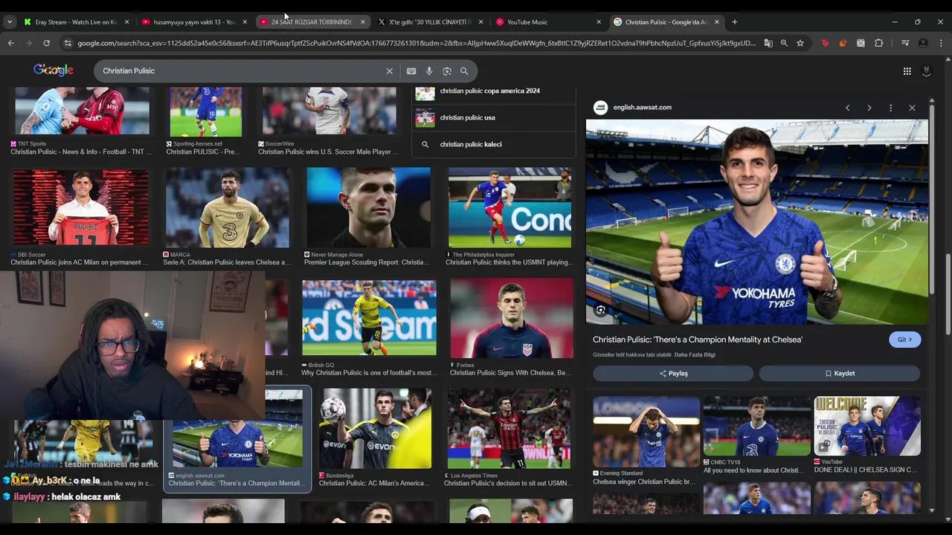Show next image in preview panel
The height and width of the screenshot is (535, 952).
click(869, 108)
